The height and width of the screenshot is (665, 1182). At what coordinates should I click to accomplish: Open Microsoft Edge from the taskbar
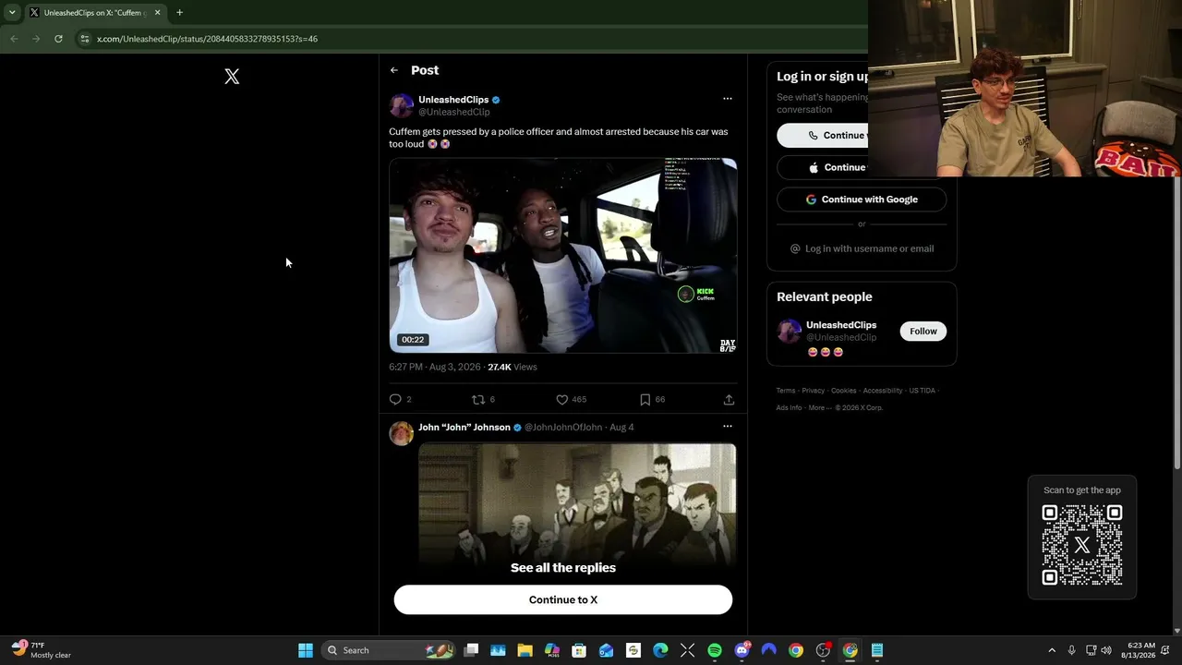pyautogui.click(x=660, y=650)
